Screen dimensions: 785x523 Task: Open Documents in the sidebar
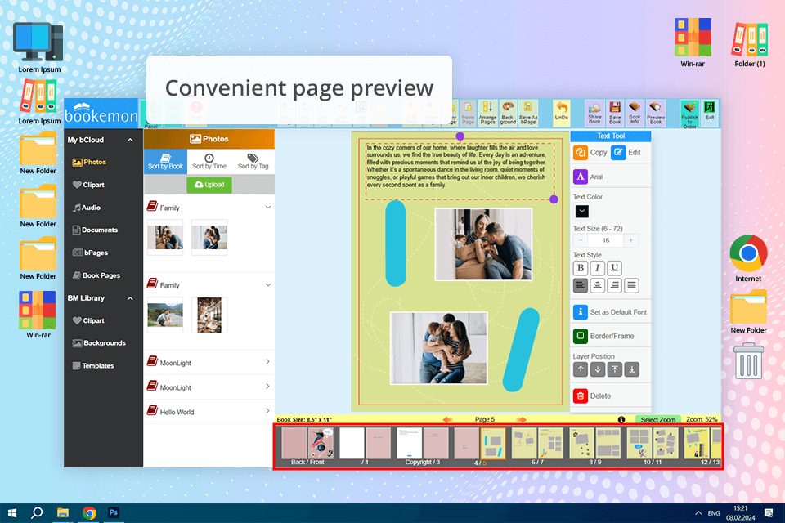tap(95, 230)
